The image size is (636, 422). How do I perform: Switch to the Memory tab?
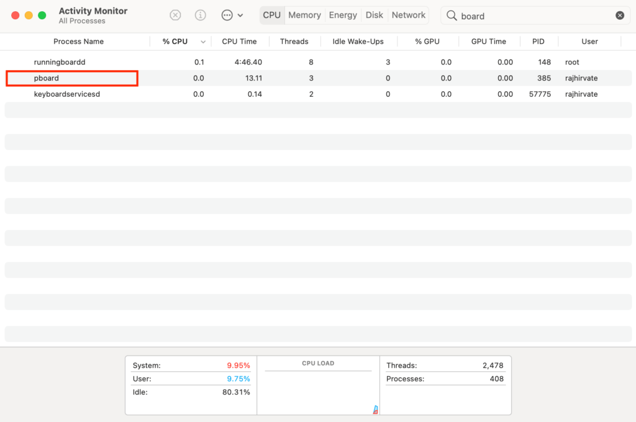tap(304, 15)
